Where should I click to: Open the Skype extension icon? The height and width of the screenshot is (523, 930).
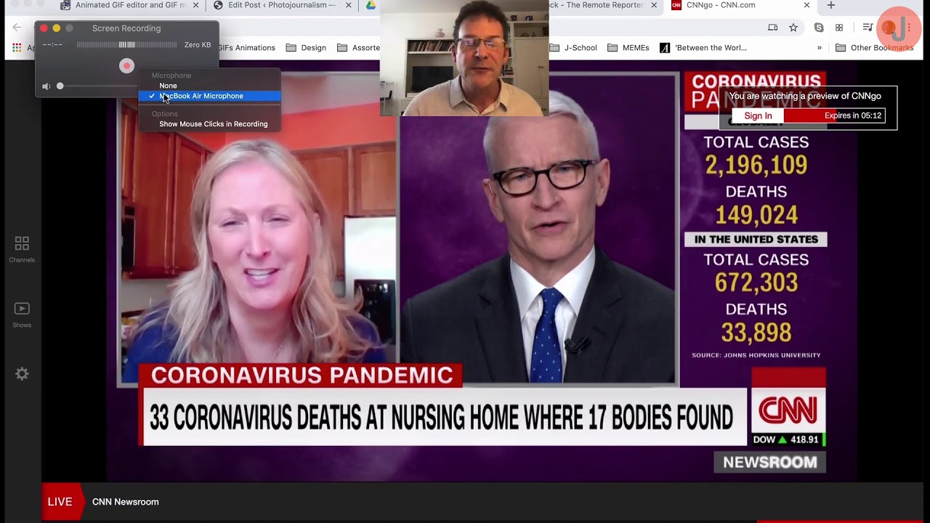(819, 28)
